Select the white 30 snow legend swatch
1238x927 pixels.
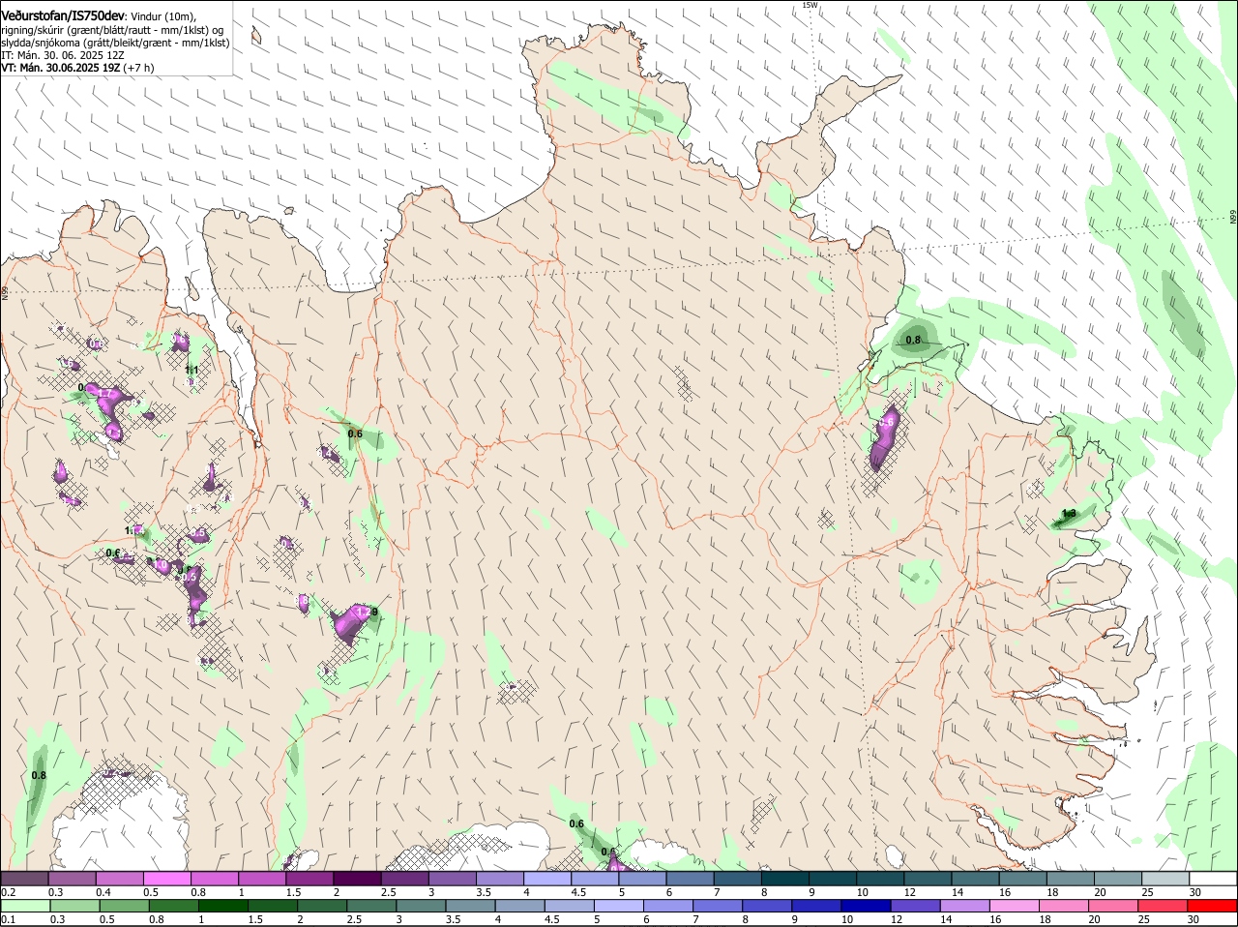(x=1213, y=878)
